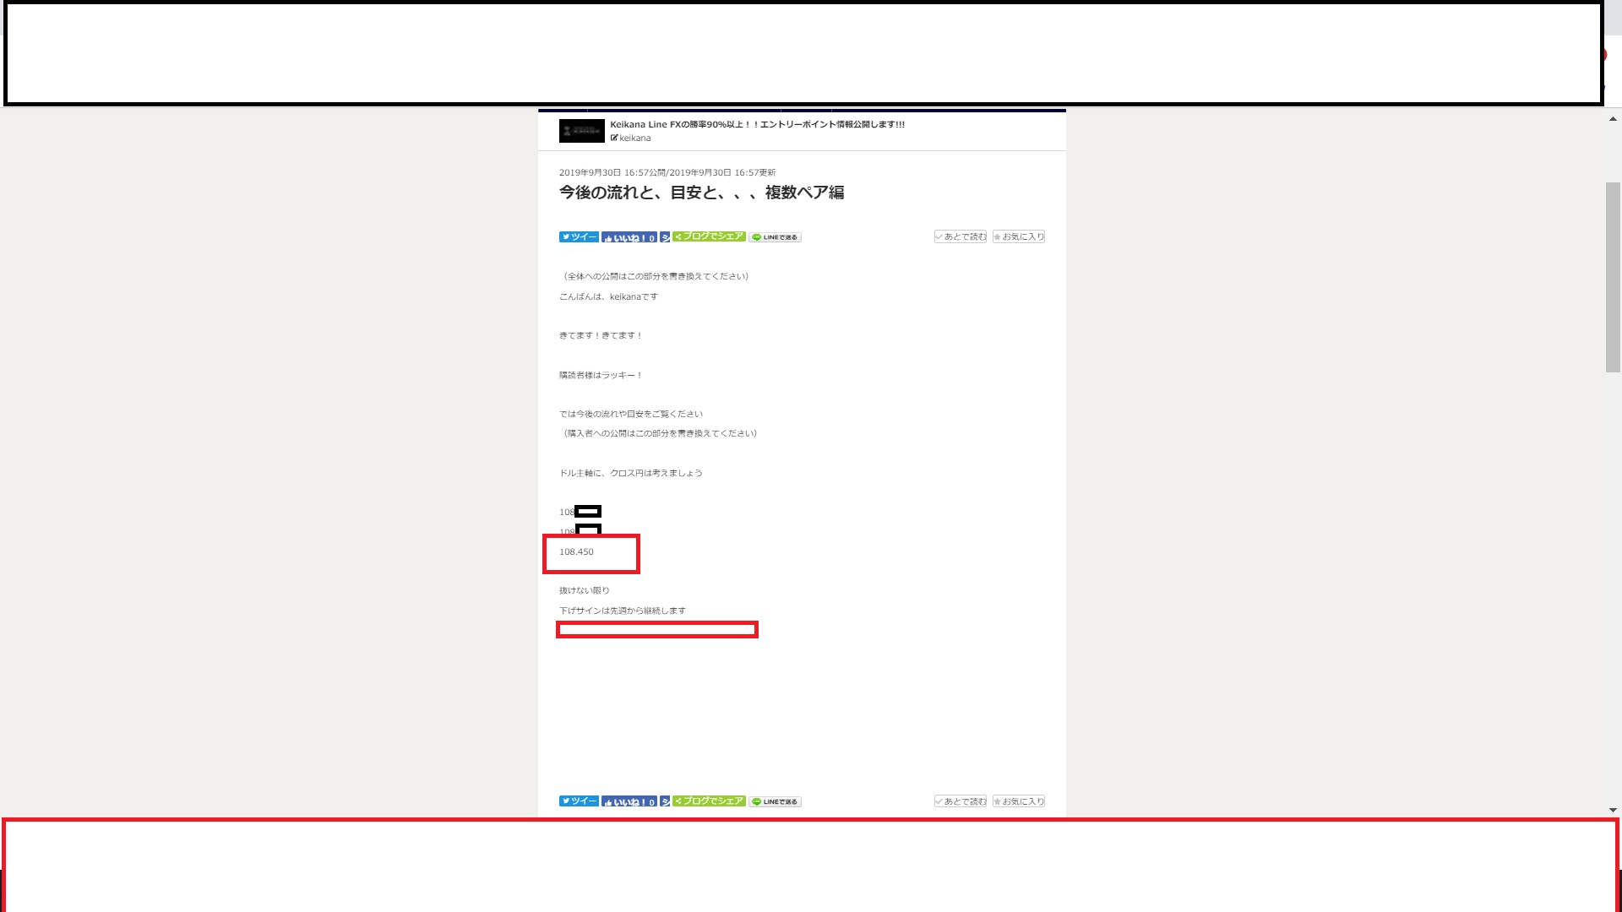The width and height of the screenshot is (1622, 912).
Task: Toggle the bottom お気に入り star button
Action: (1018, 801)
